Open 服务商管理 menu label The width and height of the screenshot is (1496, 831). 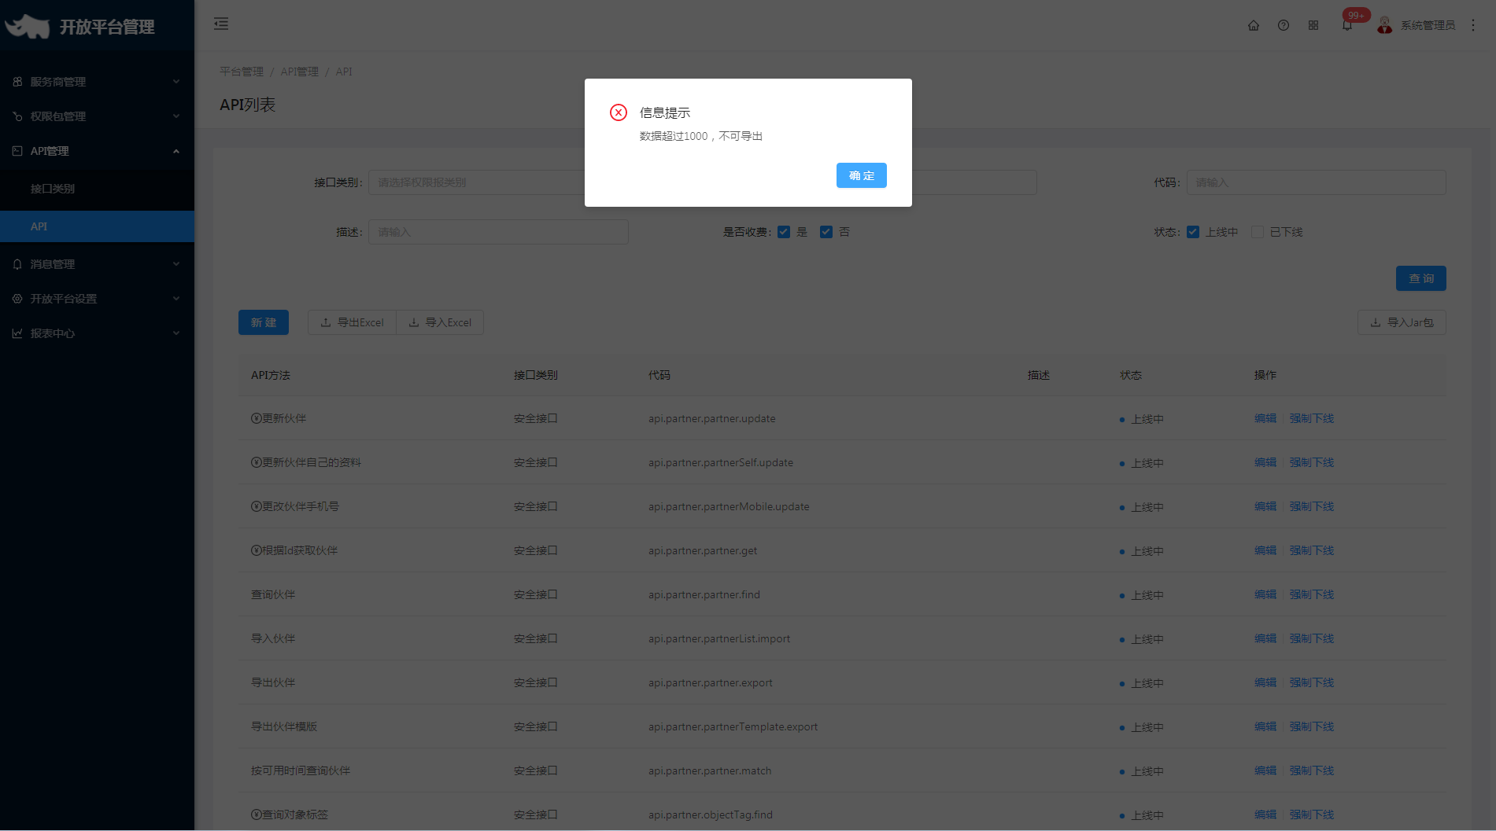(58, 82)
